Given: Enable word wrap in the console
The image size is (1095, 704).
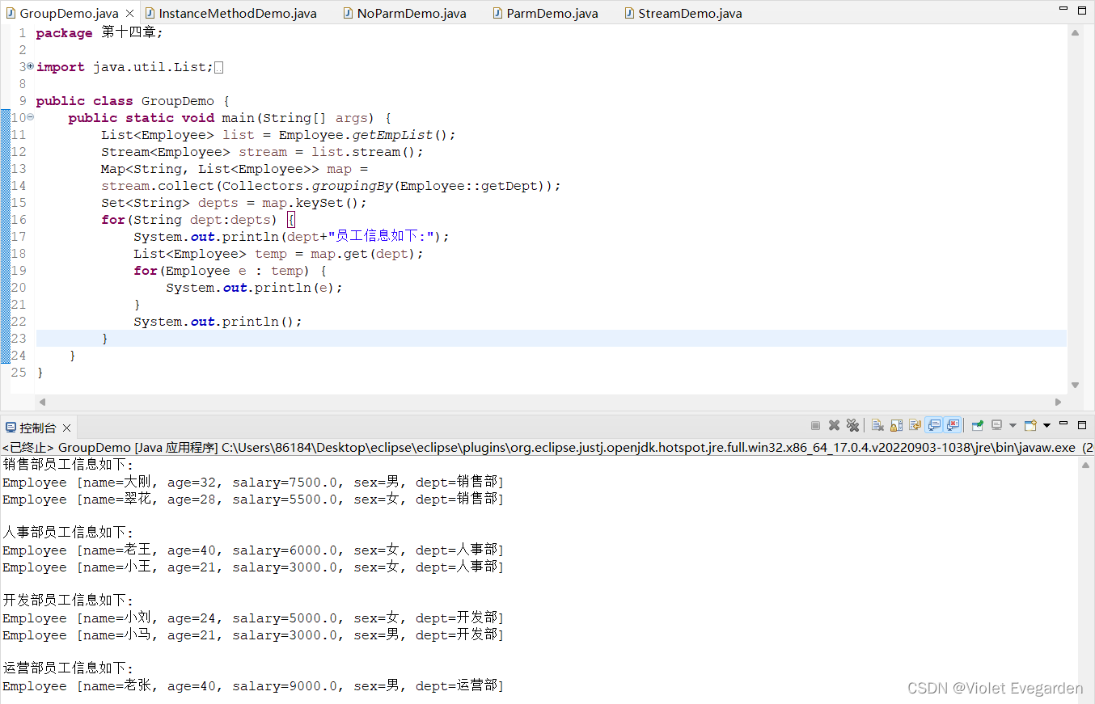Looking at the screenshot, I should [915, 426].
